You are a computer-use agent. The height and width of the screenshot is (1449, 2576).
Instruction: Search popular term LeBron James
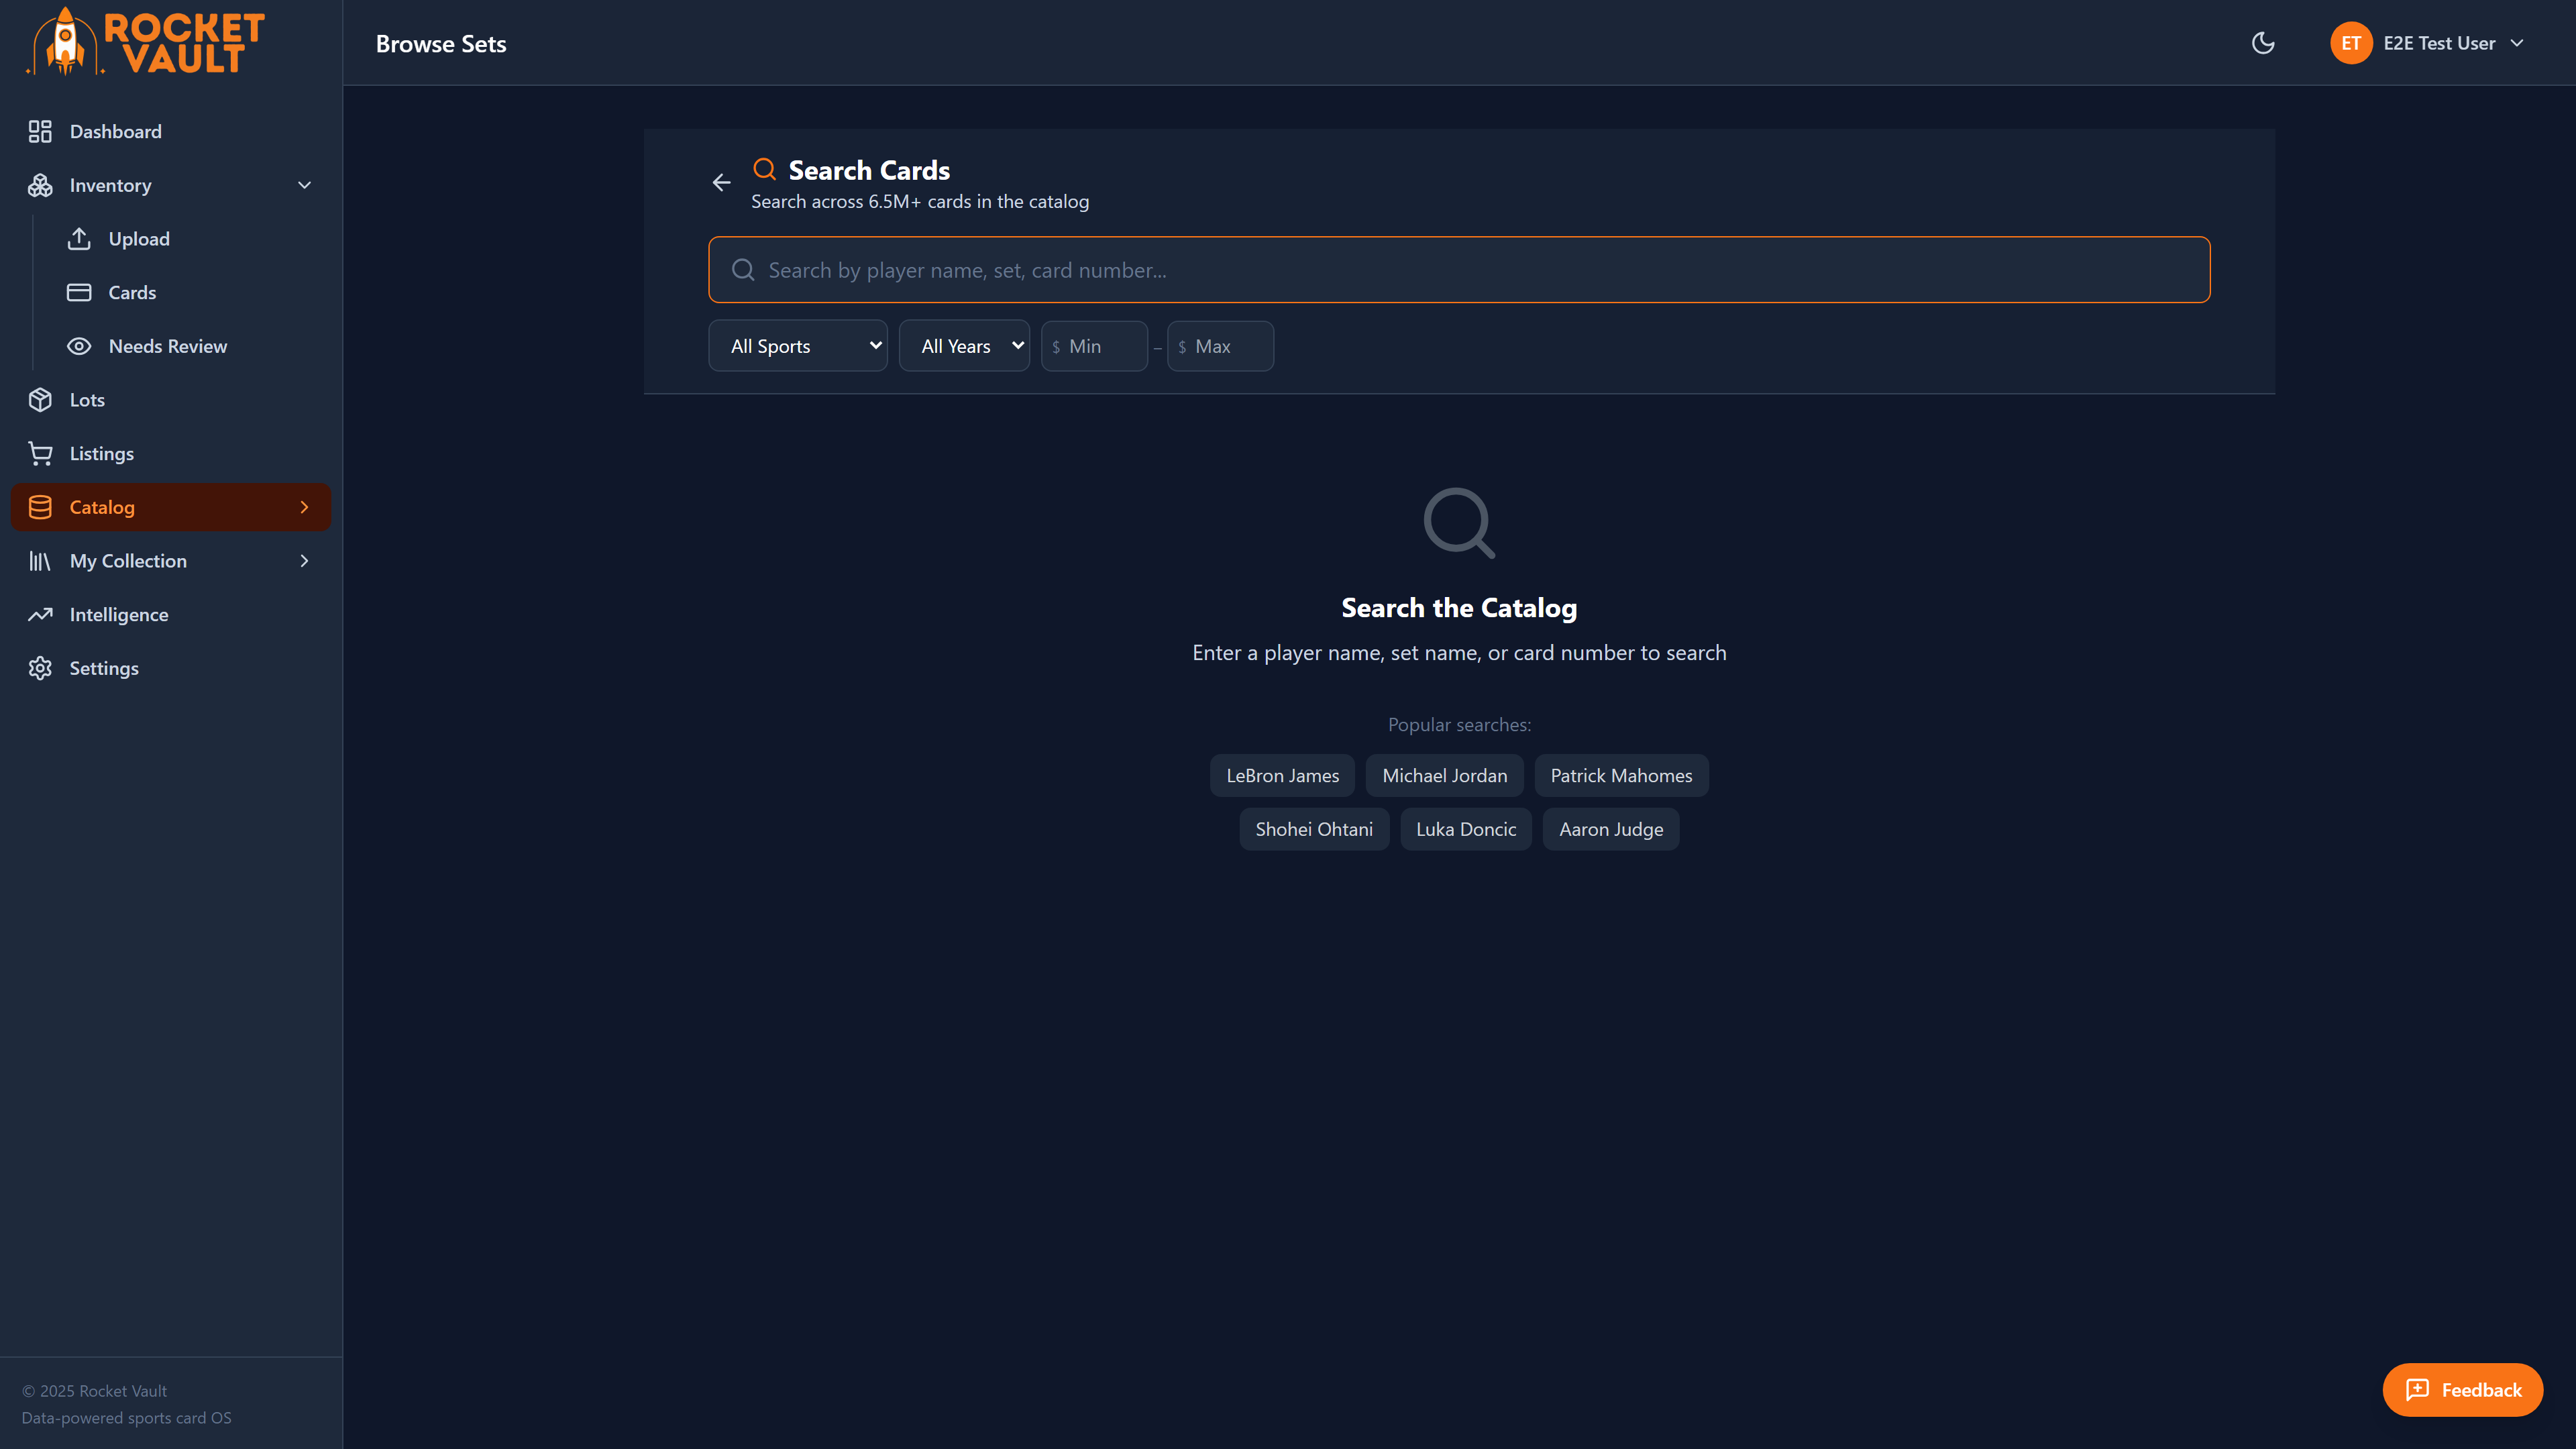click(x=1282, y=775)
